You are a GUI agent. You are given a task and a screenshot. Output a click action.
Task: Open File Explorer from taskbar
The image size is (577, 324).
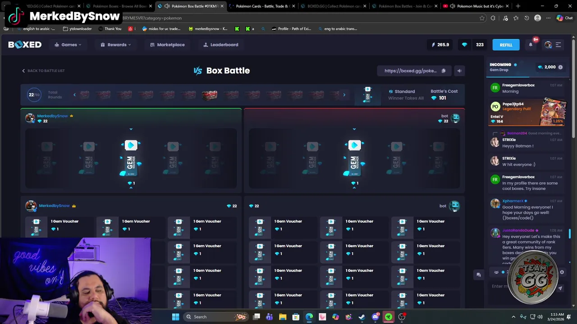pyautogui.click(x=282, y=317)
